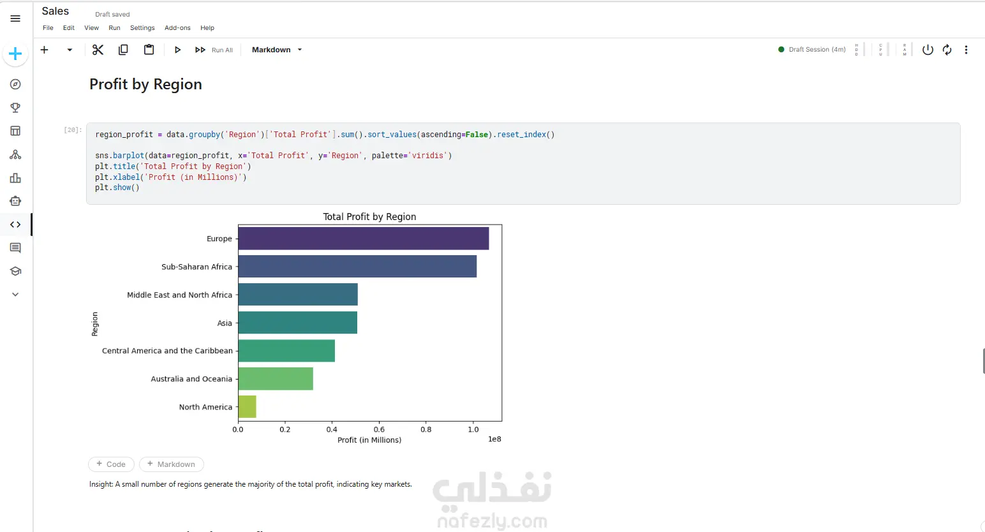Open the Markdown cell type dropdown
985x532 pixels.
point(277,50)
